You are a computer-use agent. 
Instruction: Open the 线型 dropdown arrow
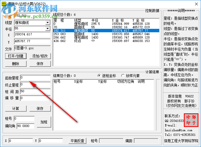pyautogui.click(x=47, y=23)
